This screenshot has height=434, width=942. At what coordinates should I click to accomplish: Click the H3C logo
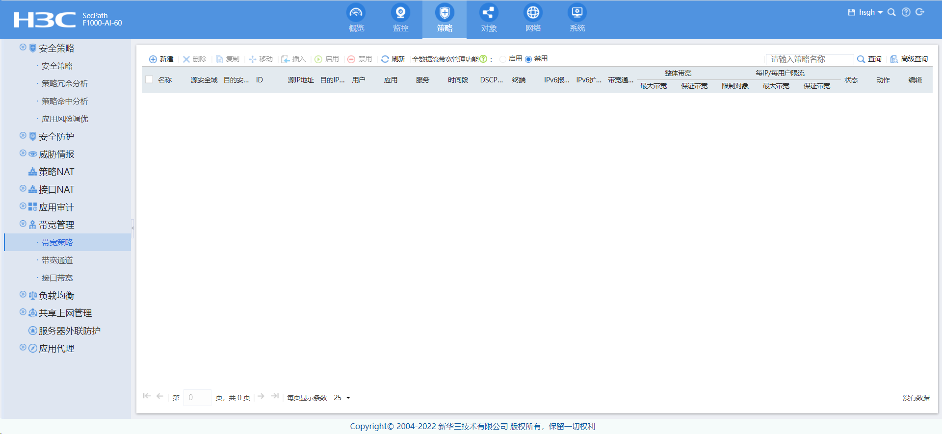coord(45,20)
